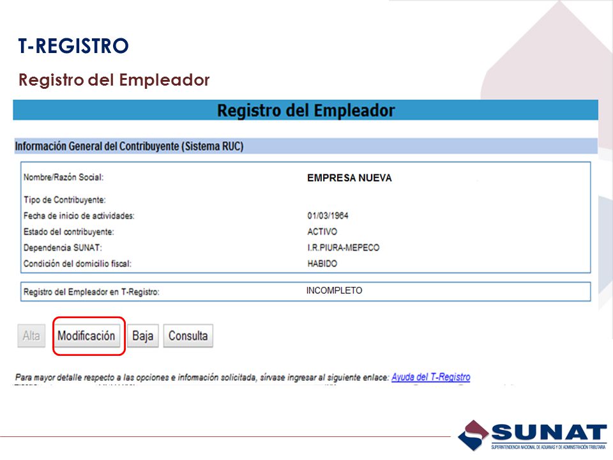Click the SUNAT logo
This screenshot has height=460, width=613.
(x=533, y=435)
